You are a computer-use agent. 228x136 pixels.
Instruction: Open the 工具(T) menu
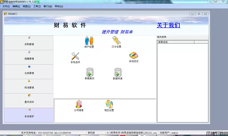(x=37, y=6)
